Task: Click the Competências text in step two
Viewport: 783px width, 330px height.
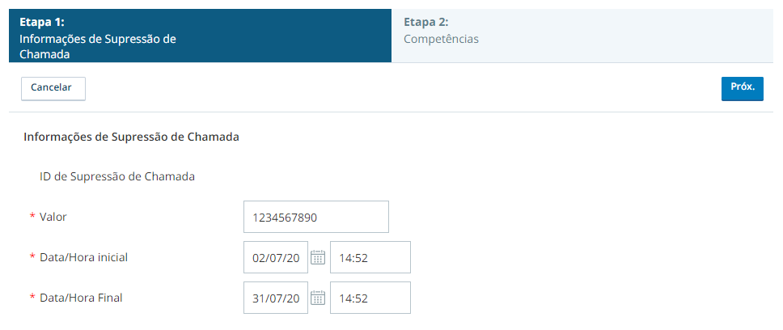Action: click(441, 40)
